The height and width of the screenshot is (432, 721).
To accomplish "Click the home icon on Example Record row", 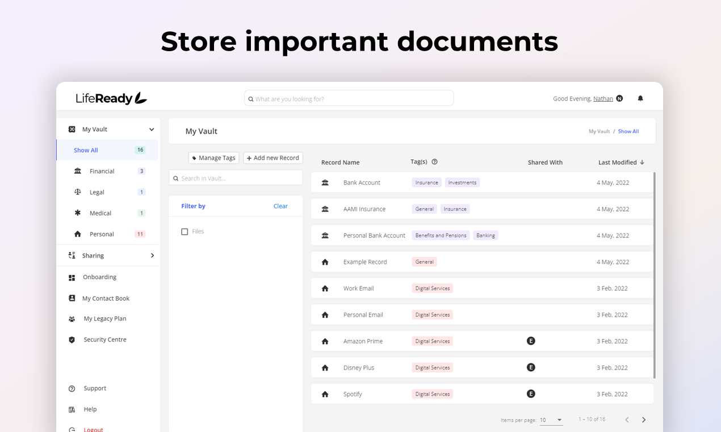I will 325,262.
